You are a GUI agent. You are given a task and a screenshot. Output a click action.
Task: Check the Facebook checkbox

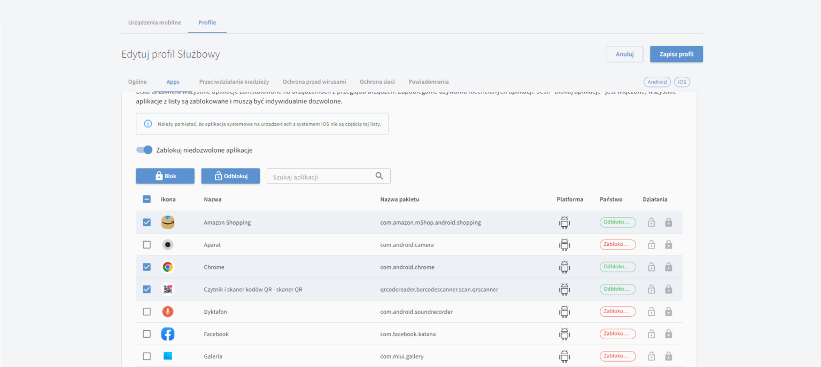[146, 334]
